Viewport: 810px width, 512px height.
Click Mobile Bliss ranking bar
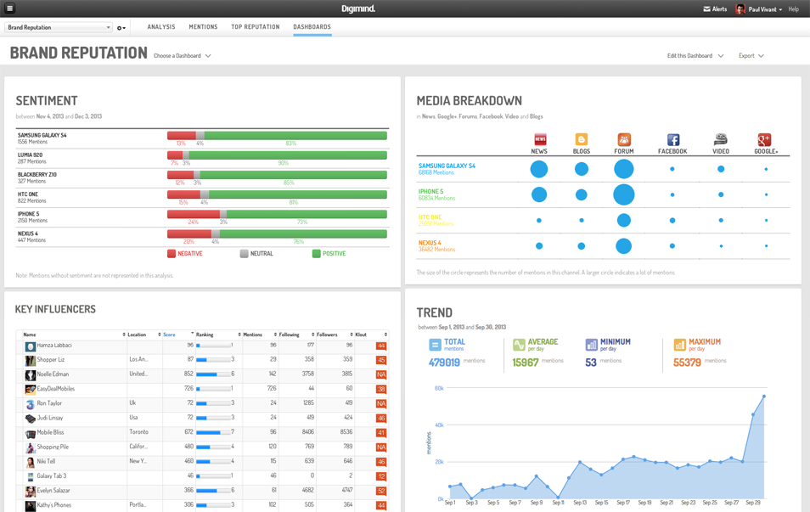pyautogui.click(x=213, y=432)
